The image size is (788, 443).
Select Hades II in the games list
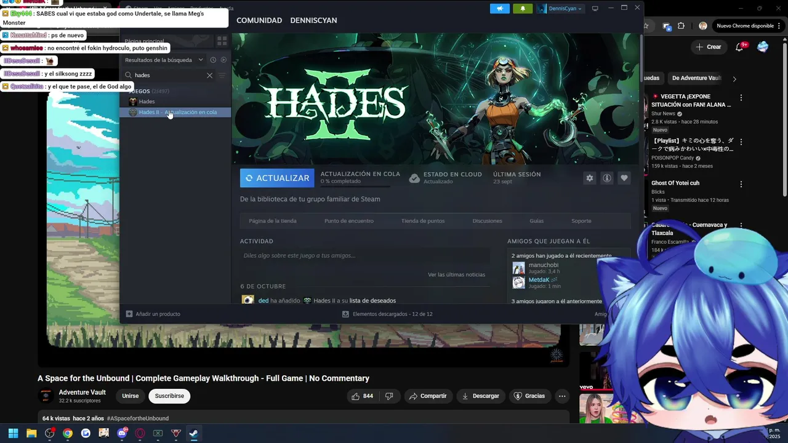175,113
